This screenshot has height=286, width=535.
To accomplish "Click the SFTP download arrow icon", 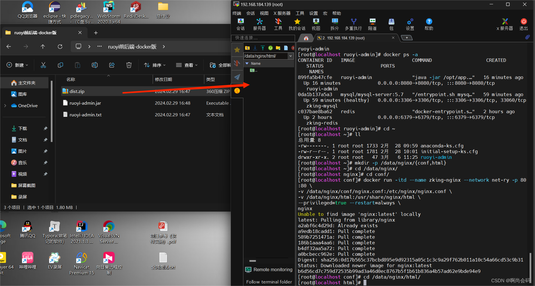I will [x=255, y=48].
